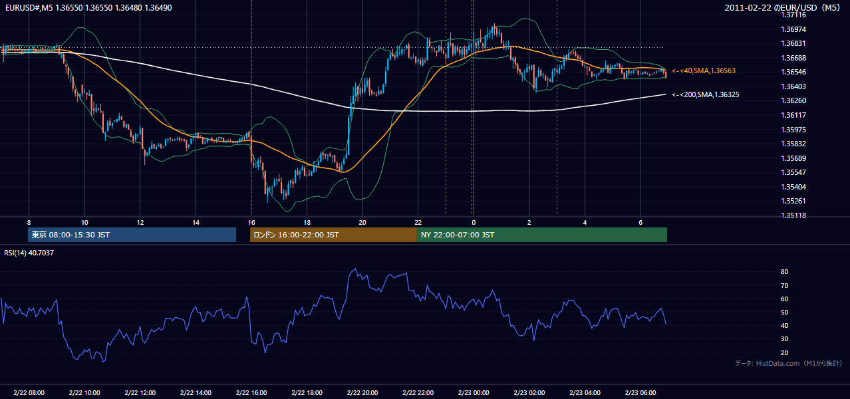This screenshot has width=850, height=399.
Task: Click the 2/22 08:00 time axis label
Action: (x=29, y=393)
